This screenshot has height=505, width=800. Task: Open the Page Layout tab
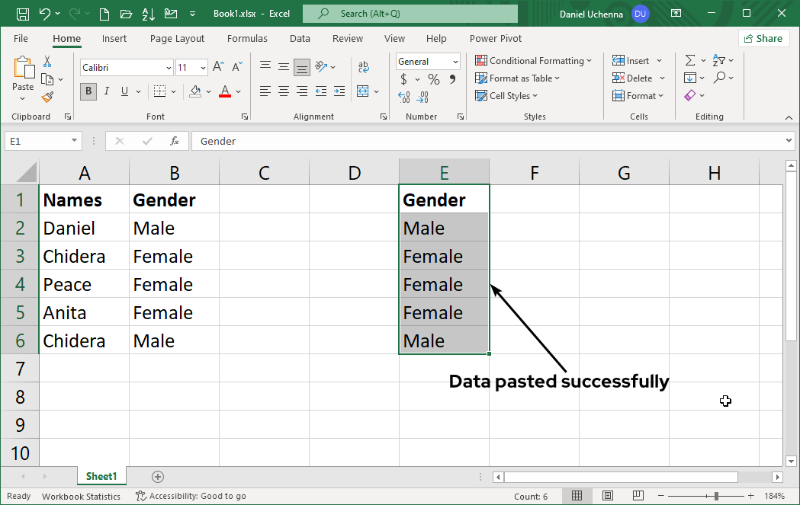pyautogui.click(x=177, y=38)
